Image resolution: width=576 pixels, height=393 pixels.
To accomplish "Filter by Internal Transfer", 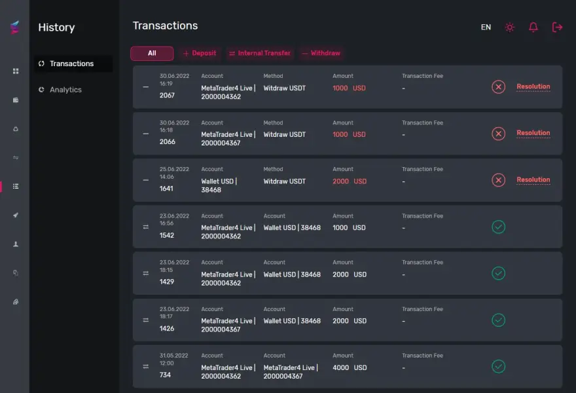I will click(259, 53).
